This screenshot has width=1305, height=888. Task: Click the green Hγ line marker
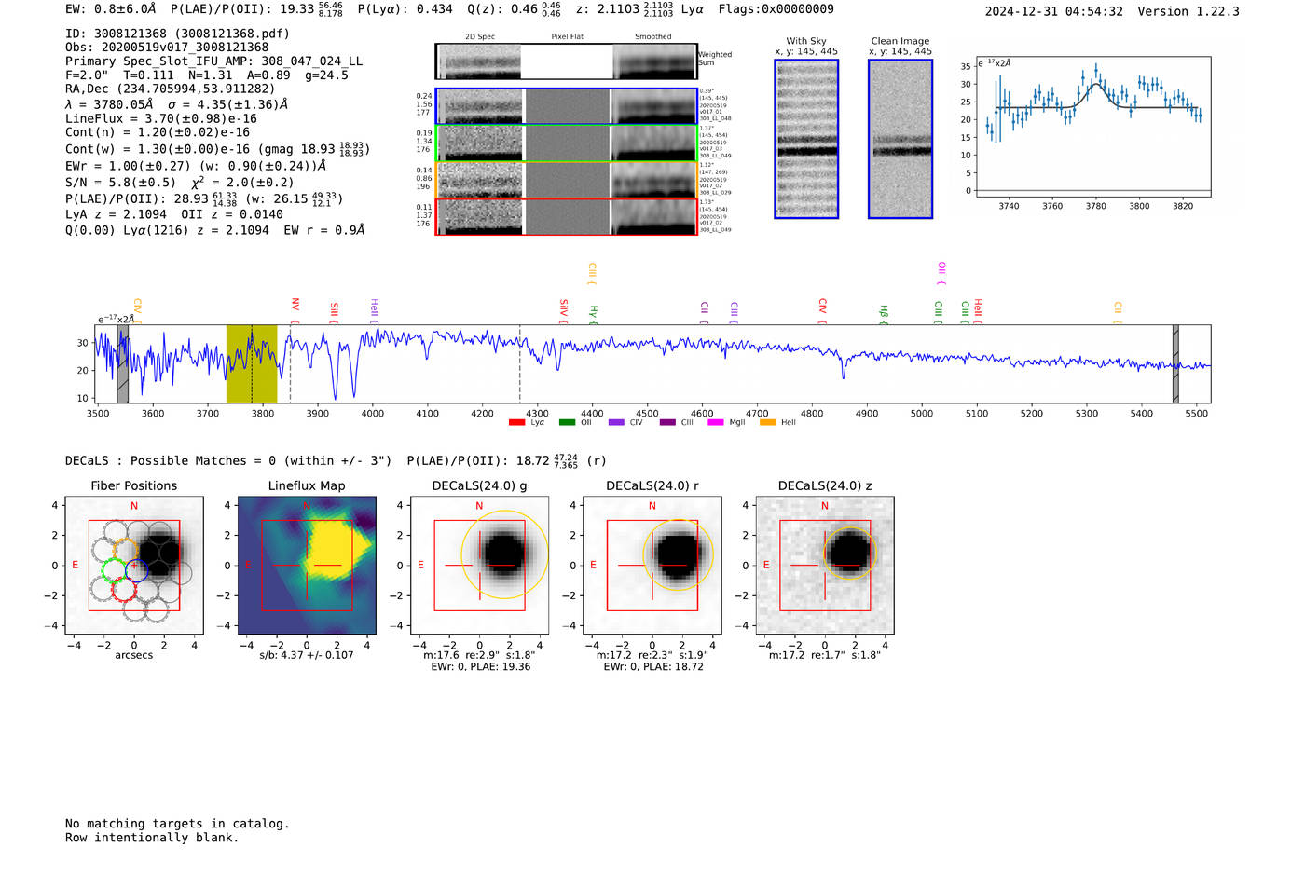pyautogui.click(x=593, y=314)
